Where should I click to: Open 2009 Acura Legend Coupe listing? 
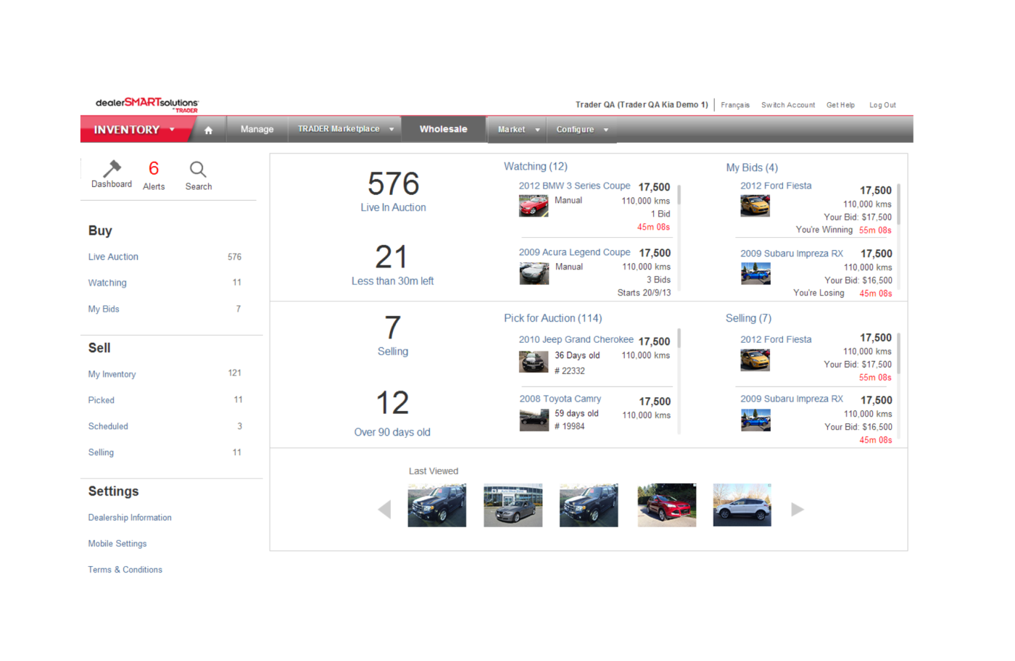pos(574,252)
